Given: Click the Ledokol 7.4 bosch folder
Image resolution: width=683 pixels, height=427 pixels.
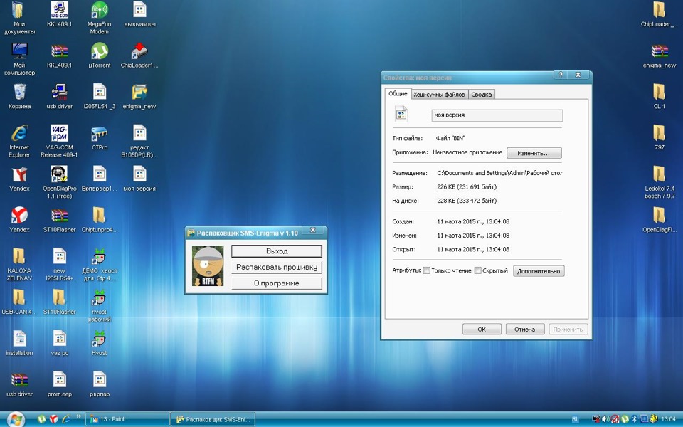Looking at the screenshot, I should point(659,174).
